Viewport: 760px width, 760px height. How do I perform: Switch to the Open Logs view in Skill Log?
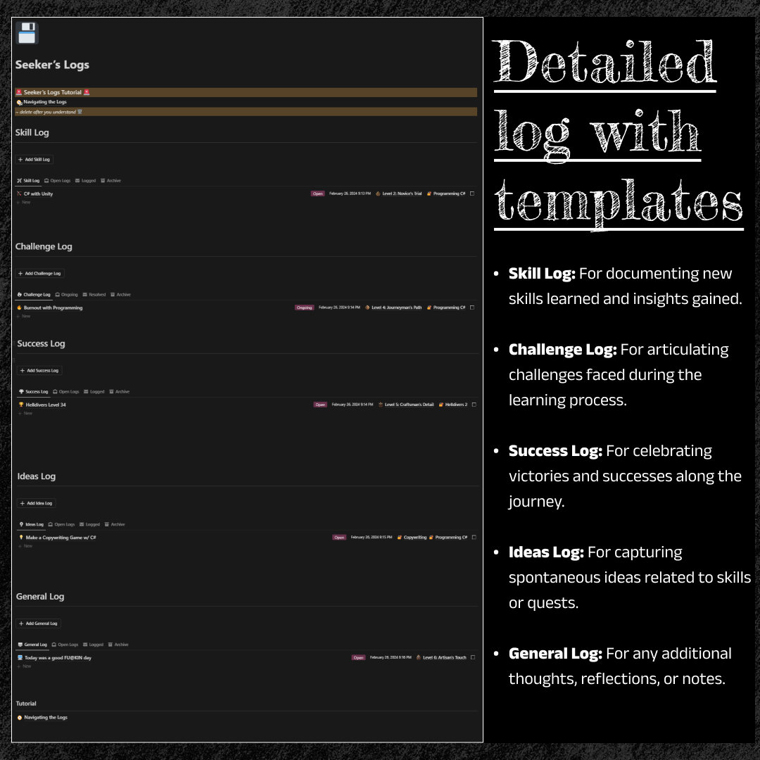coord(58,180)
